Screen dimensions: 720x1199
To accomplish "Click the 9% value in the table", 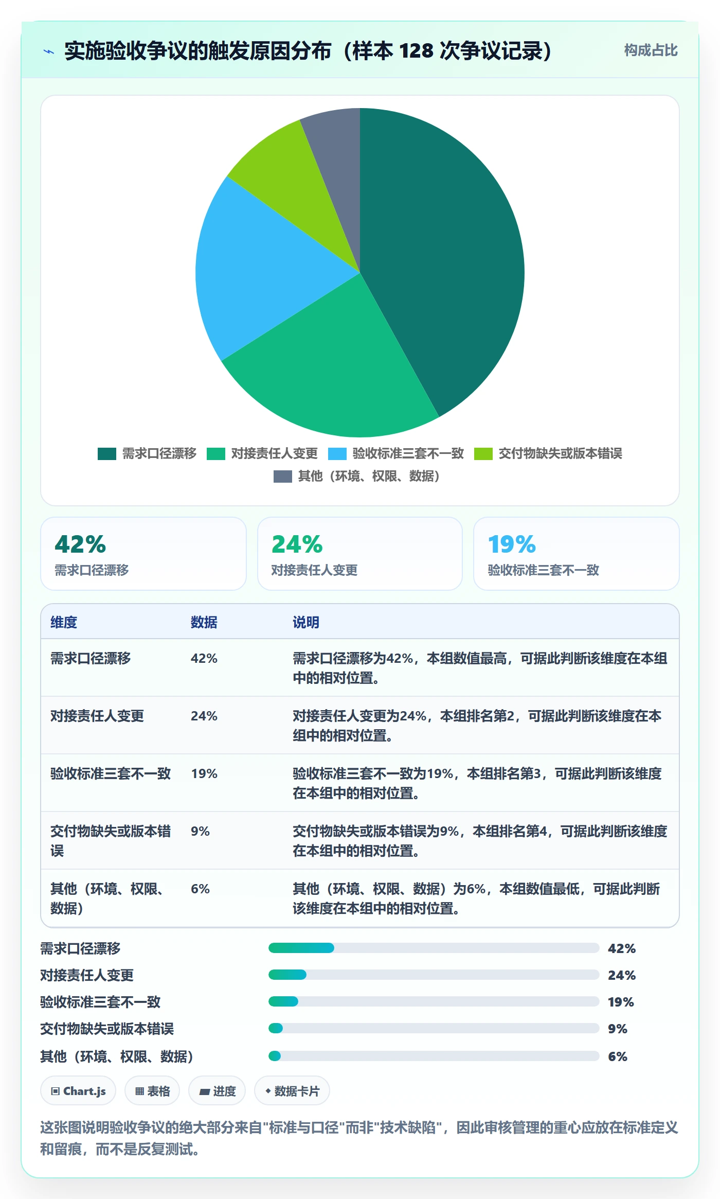I will [200, 831].
